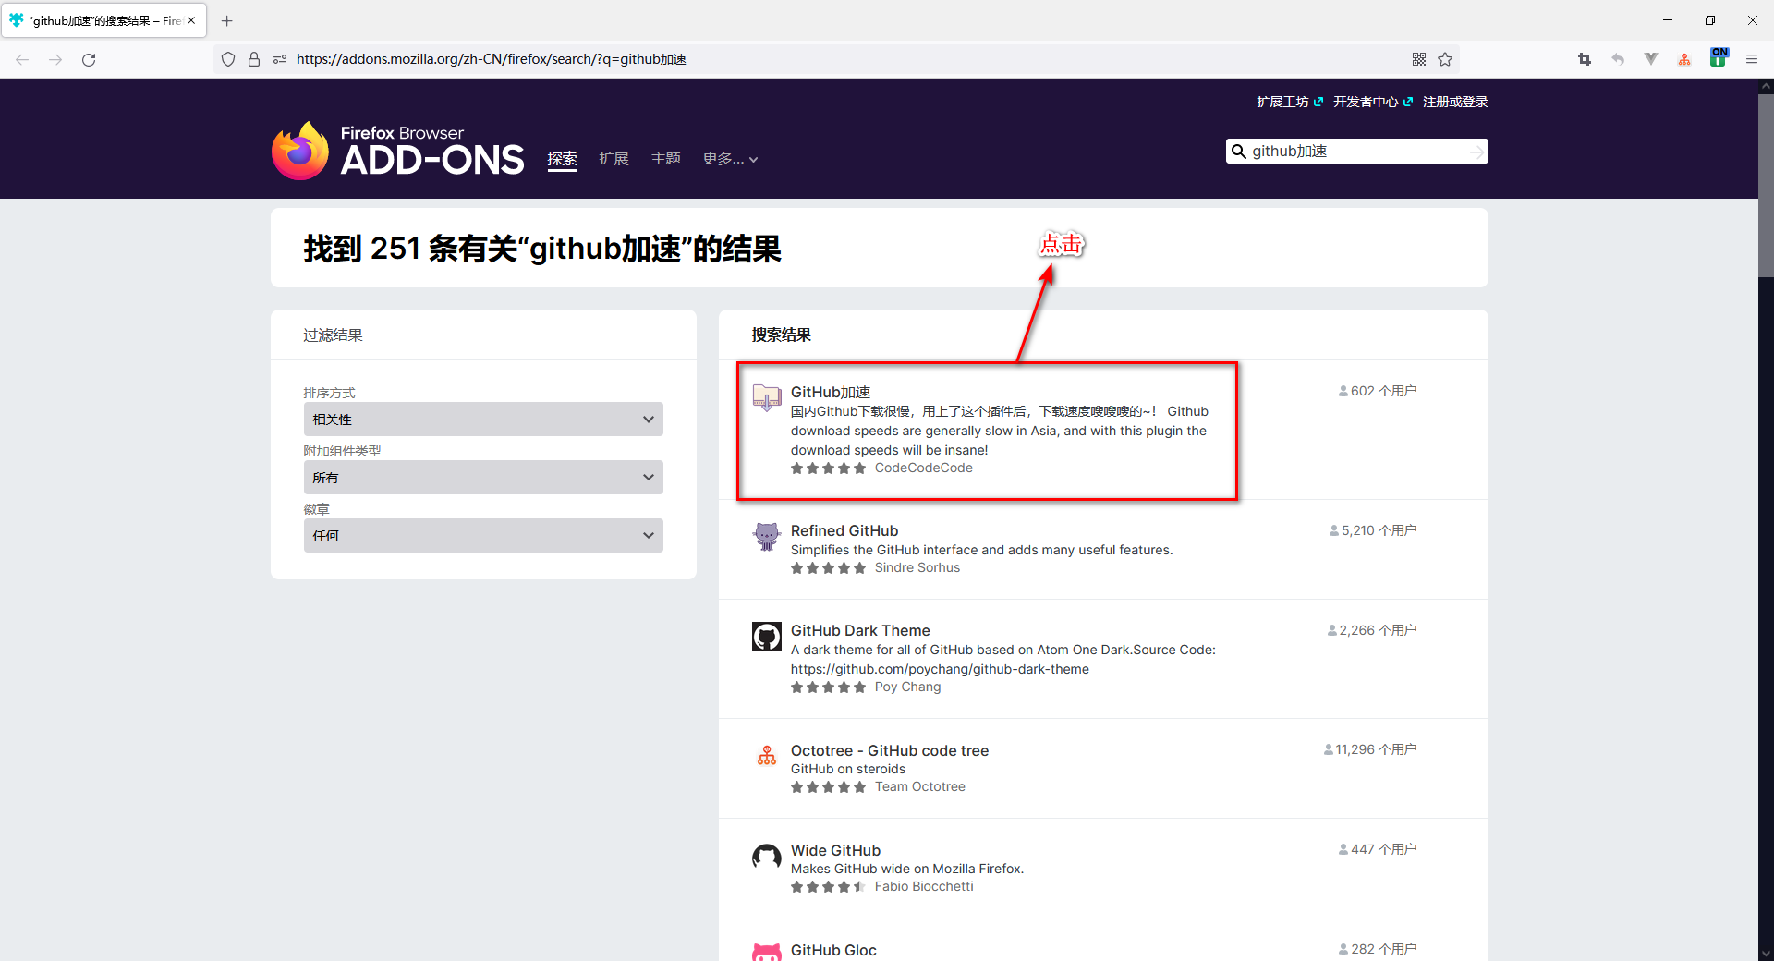Click the green ON proxy extension icon
The width and height of the screenshot is (1774, 961).
pos(1718,58)
